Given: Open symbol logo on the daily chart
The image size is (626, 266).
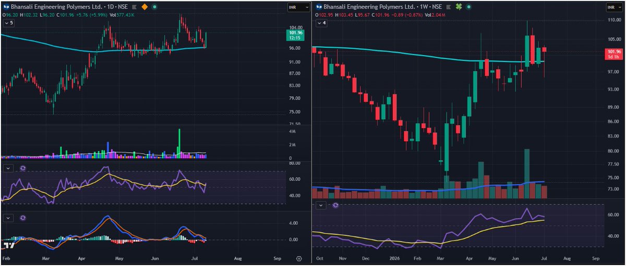Looking at the screenshot, I should [6, 8].
